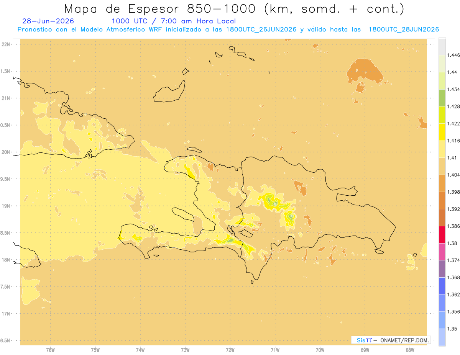Image resolution: width=460 pixels, height=355 pixels.
Task: Click the colorbar label '1.386'
Action: pos(453,226)
